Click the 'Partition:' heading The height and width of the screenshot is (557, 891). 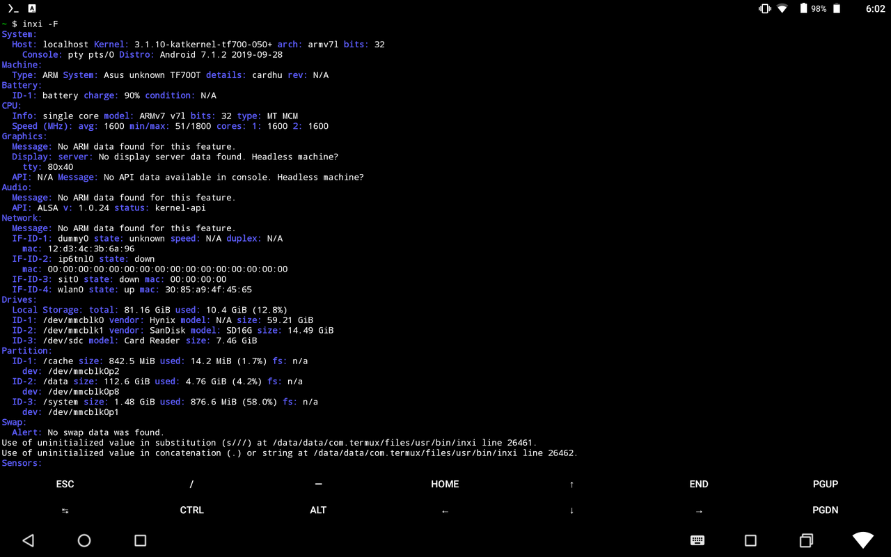tap(27, 351)
